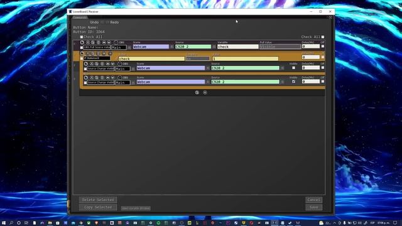
Task: Test the OBS Pull Source Value command with its play icon
Action: pyautogui.click(x=82, y=43)
